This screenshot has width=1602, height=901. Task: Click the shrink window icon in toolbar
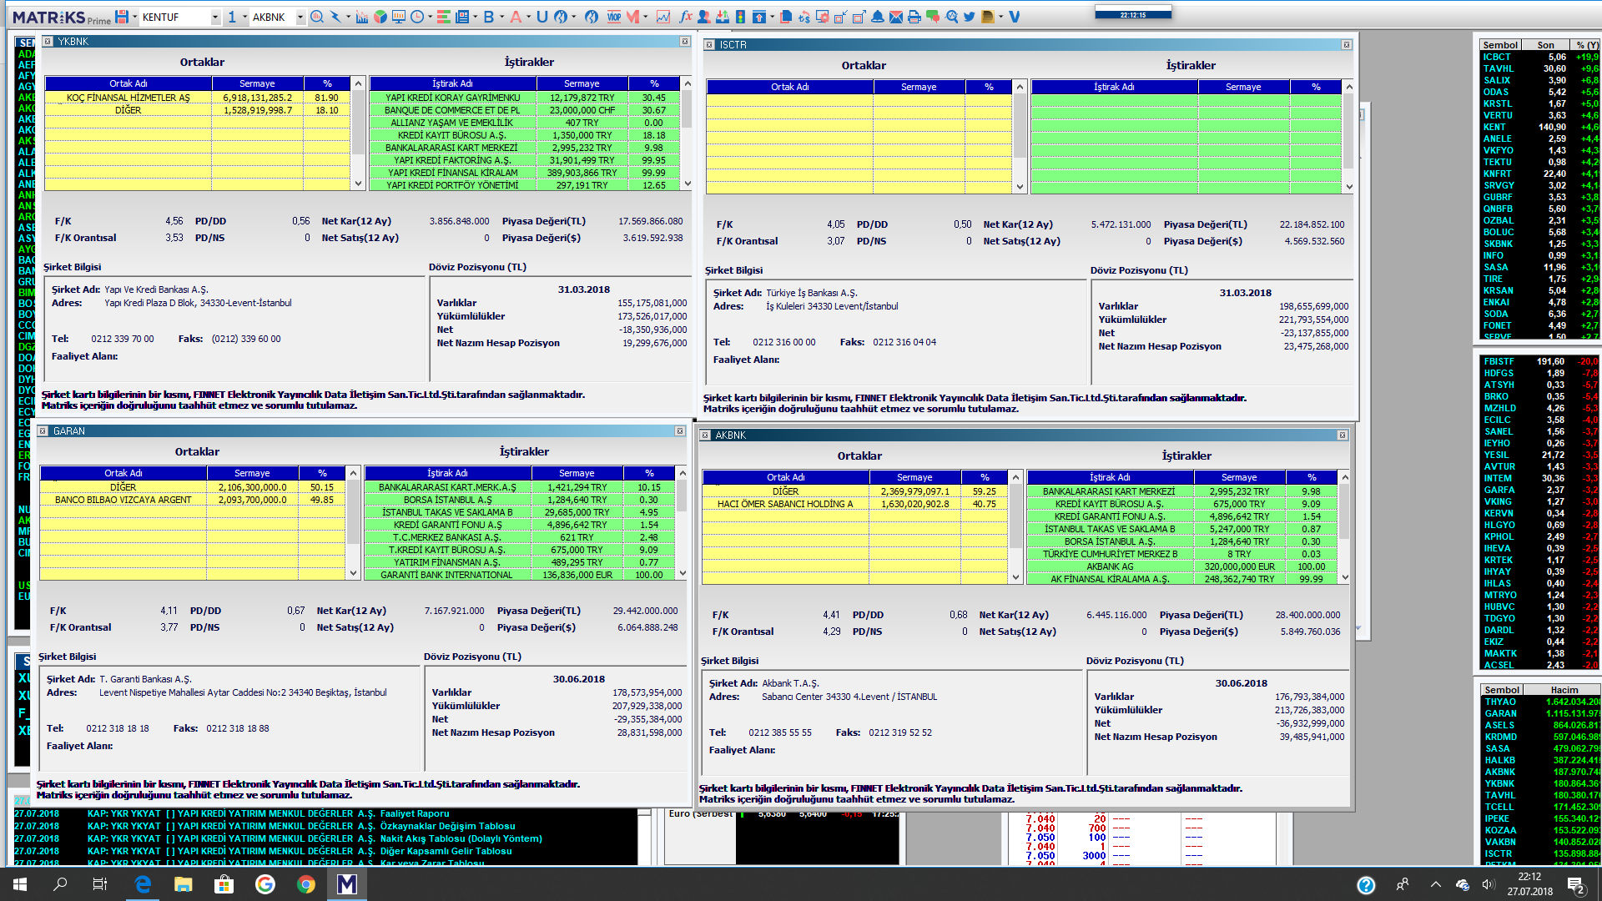[840, 17]
